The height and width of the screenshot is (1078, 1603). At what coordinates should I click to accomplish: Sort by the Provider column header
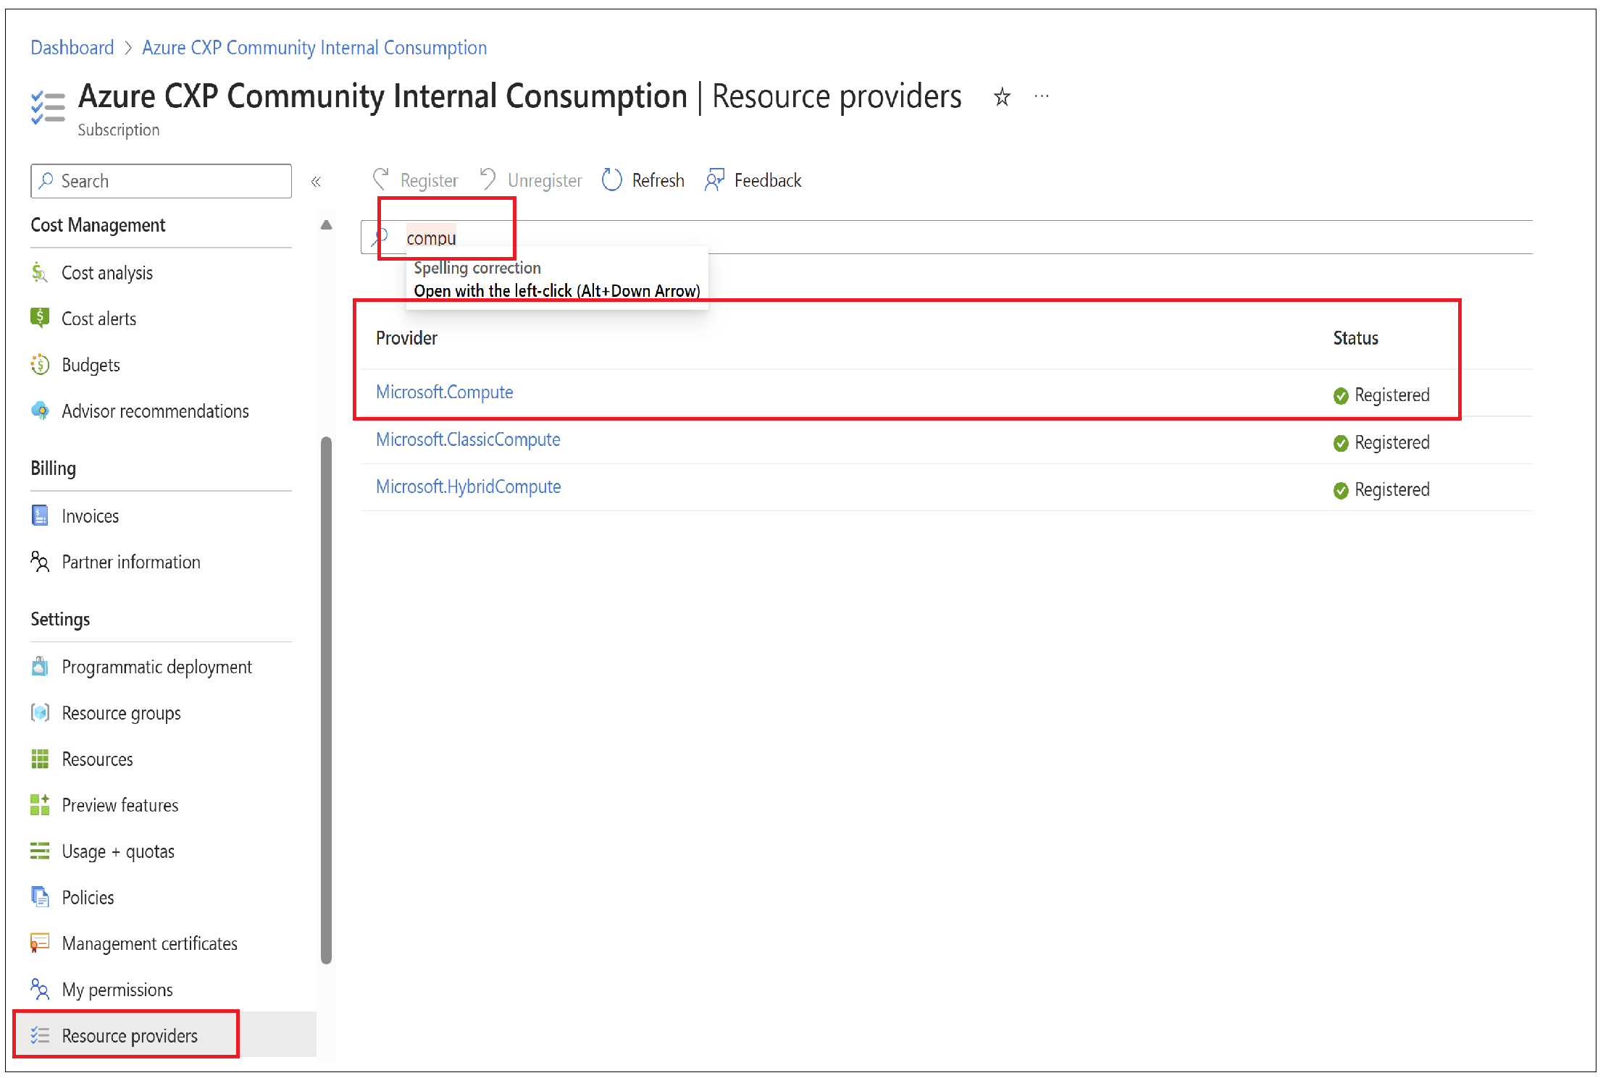406,338
